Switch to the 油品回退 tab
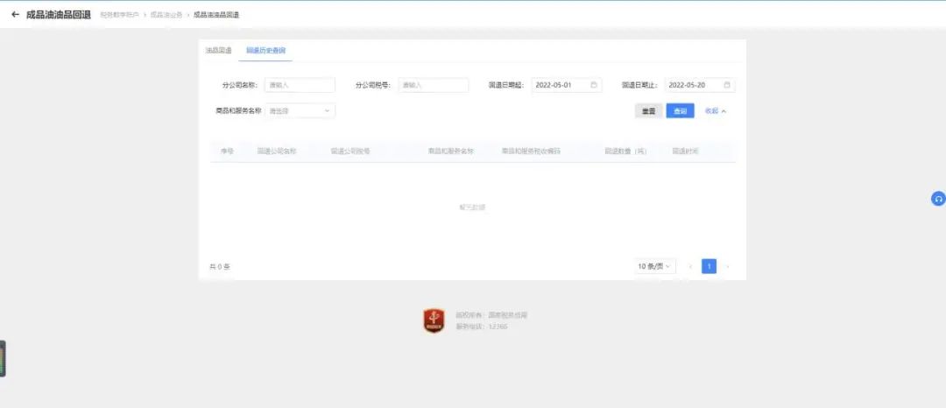Screen dimensions: 946x408 point(218,51)
